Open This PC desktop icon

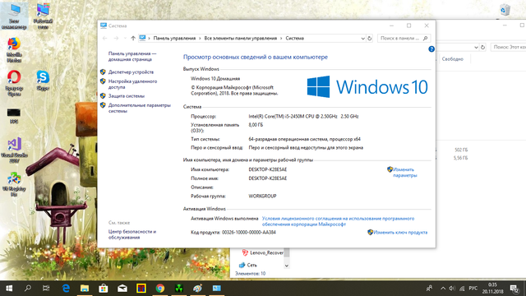coord(14,16)
